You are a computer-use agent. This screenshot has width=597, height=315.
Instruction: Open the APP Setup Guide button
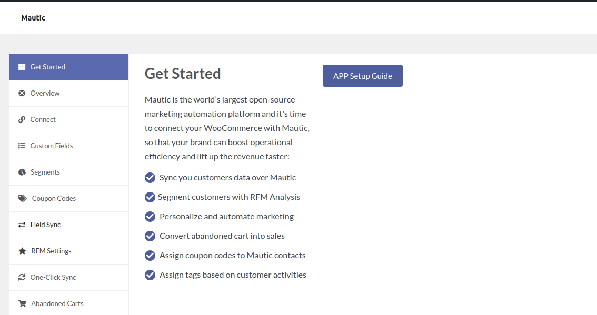pos(362,76)
